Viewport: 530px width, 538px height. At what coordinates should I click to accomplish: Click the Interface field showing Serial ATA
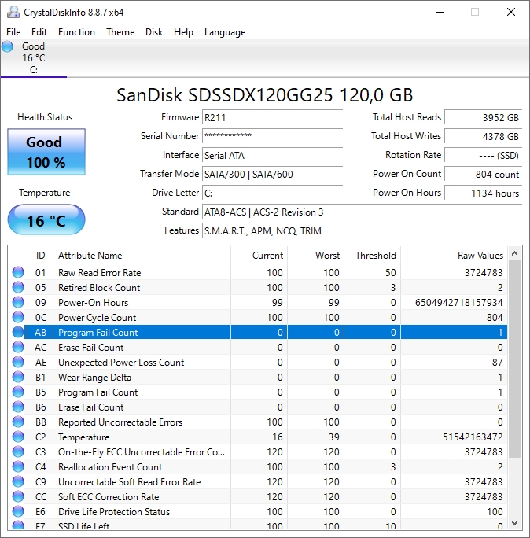[273, 155]
